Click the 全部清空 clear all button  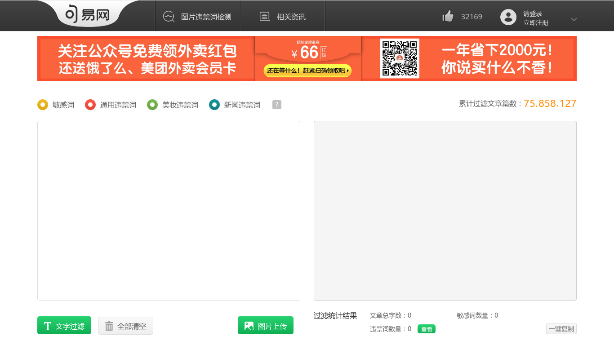point(125,326)
